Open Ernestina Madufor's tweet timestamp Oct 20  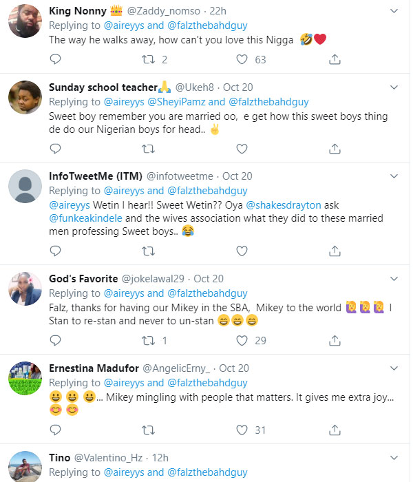(234, 368)
